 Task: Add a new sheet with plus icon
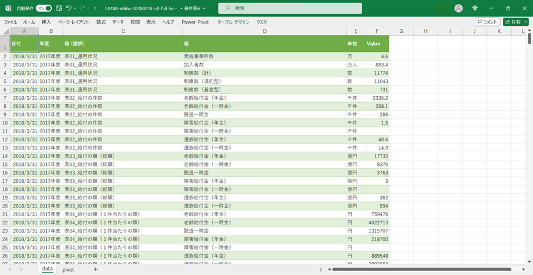95,269
